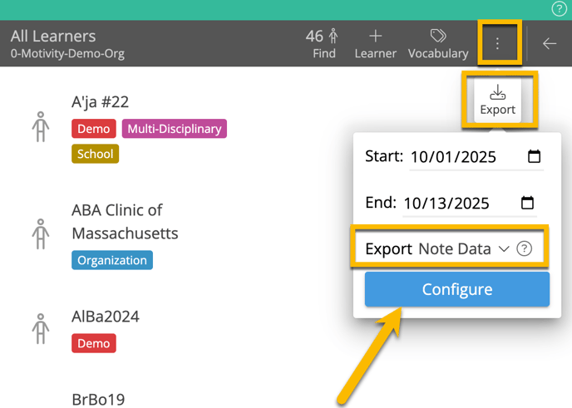Click the help question mark in top bar
Viewport: 572px width, 408px height.
tap(559, 9)
